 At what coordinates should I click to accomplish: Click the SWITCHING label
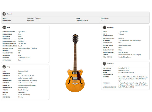(106, 83)
